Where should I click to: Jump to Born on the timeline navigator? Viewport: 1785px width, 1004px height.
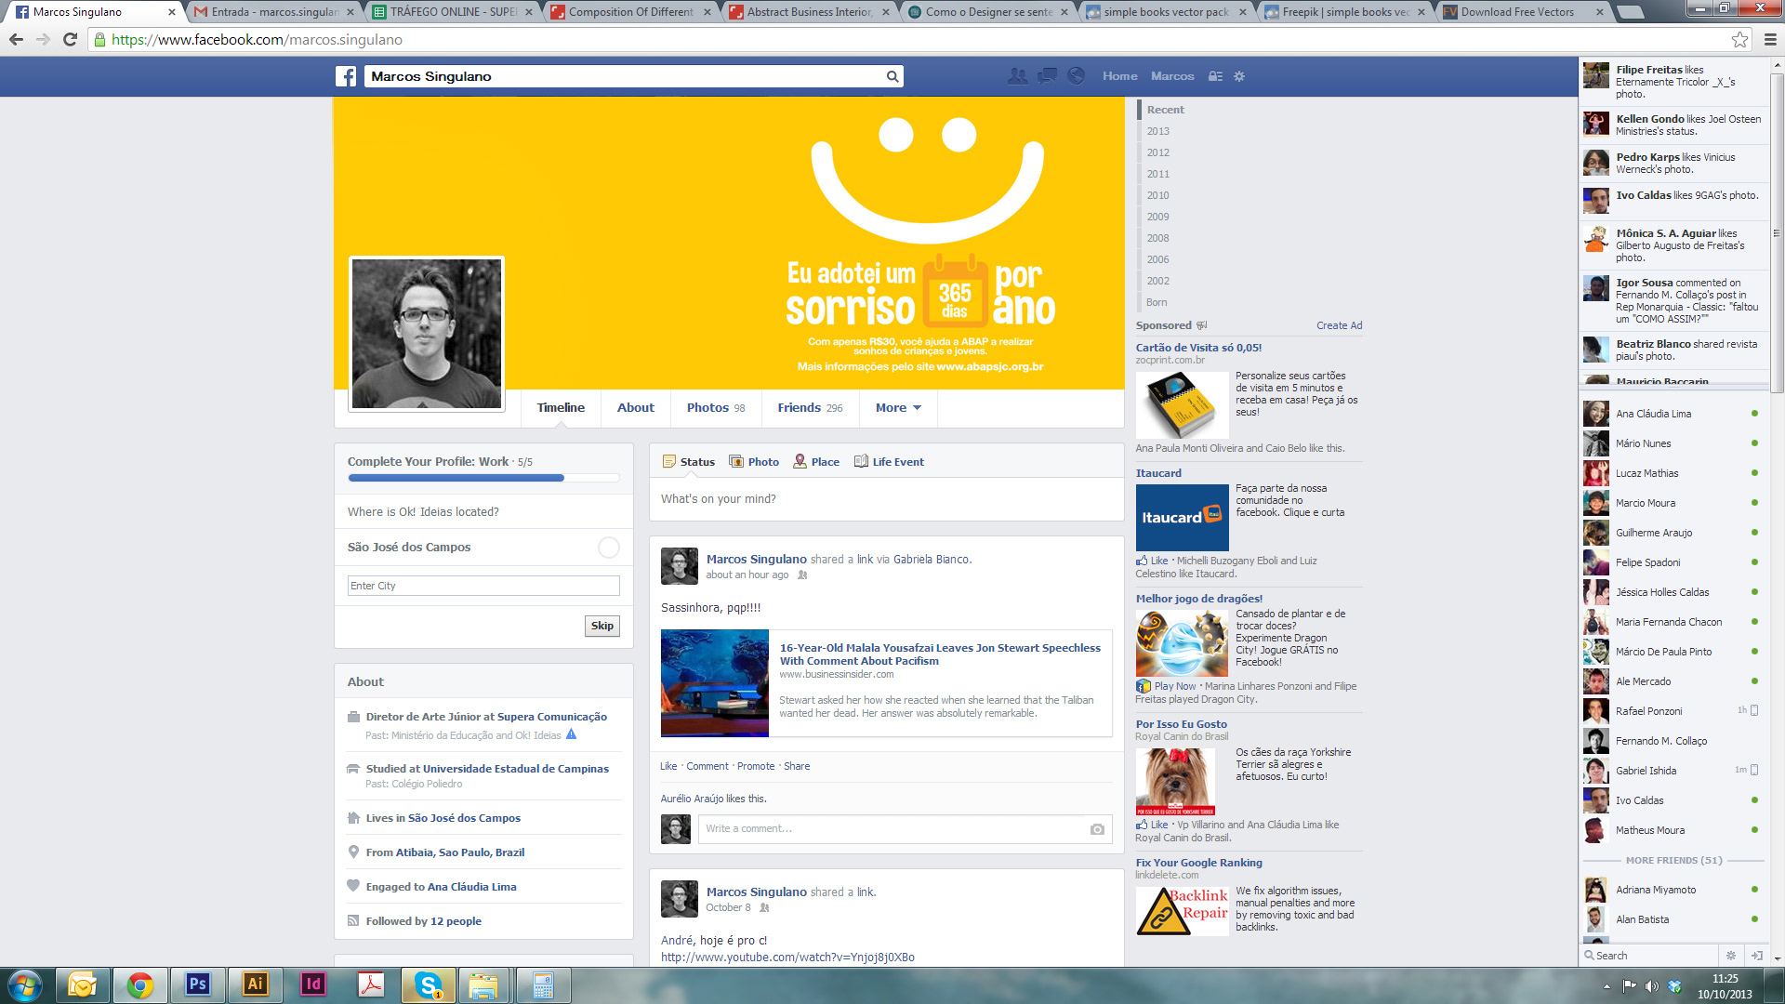(1156, 302)
